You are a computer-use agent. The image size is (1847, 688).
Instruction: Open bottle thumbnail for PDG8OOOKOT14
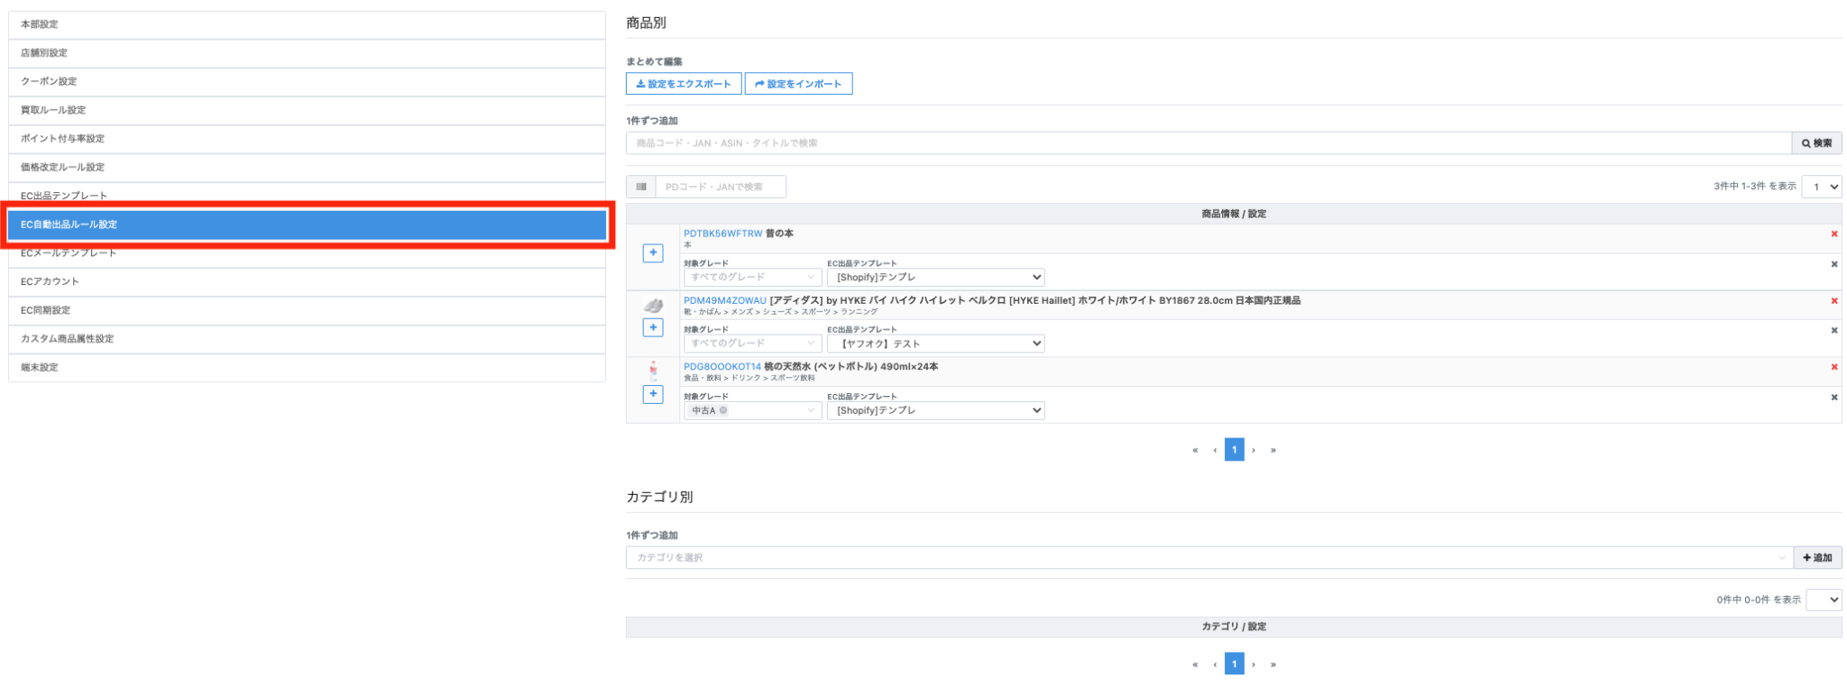tap(653, 370)
